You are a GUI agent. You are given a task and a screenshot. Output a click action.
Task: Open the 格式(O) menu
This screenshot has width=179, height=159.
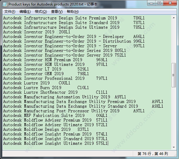pos(41,12)
